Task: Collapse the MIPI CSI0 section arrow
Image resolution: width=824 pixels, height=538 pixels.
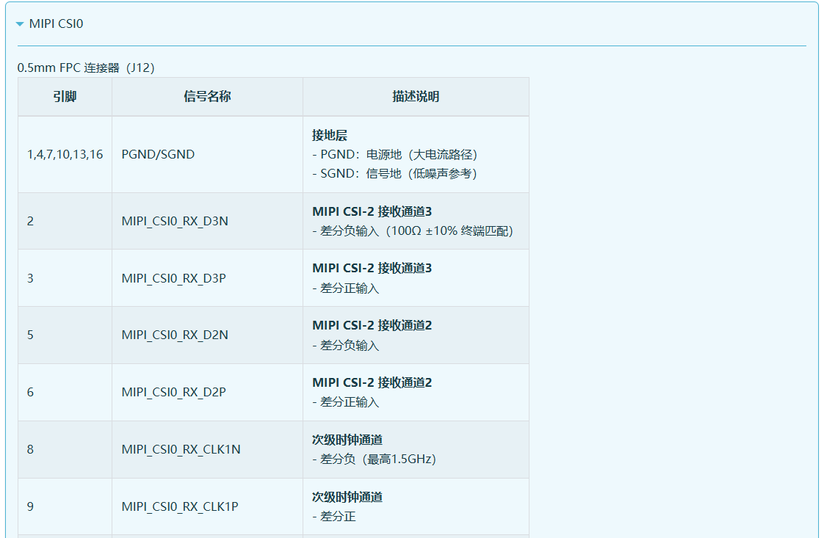Action: pos(20,24)
